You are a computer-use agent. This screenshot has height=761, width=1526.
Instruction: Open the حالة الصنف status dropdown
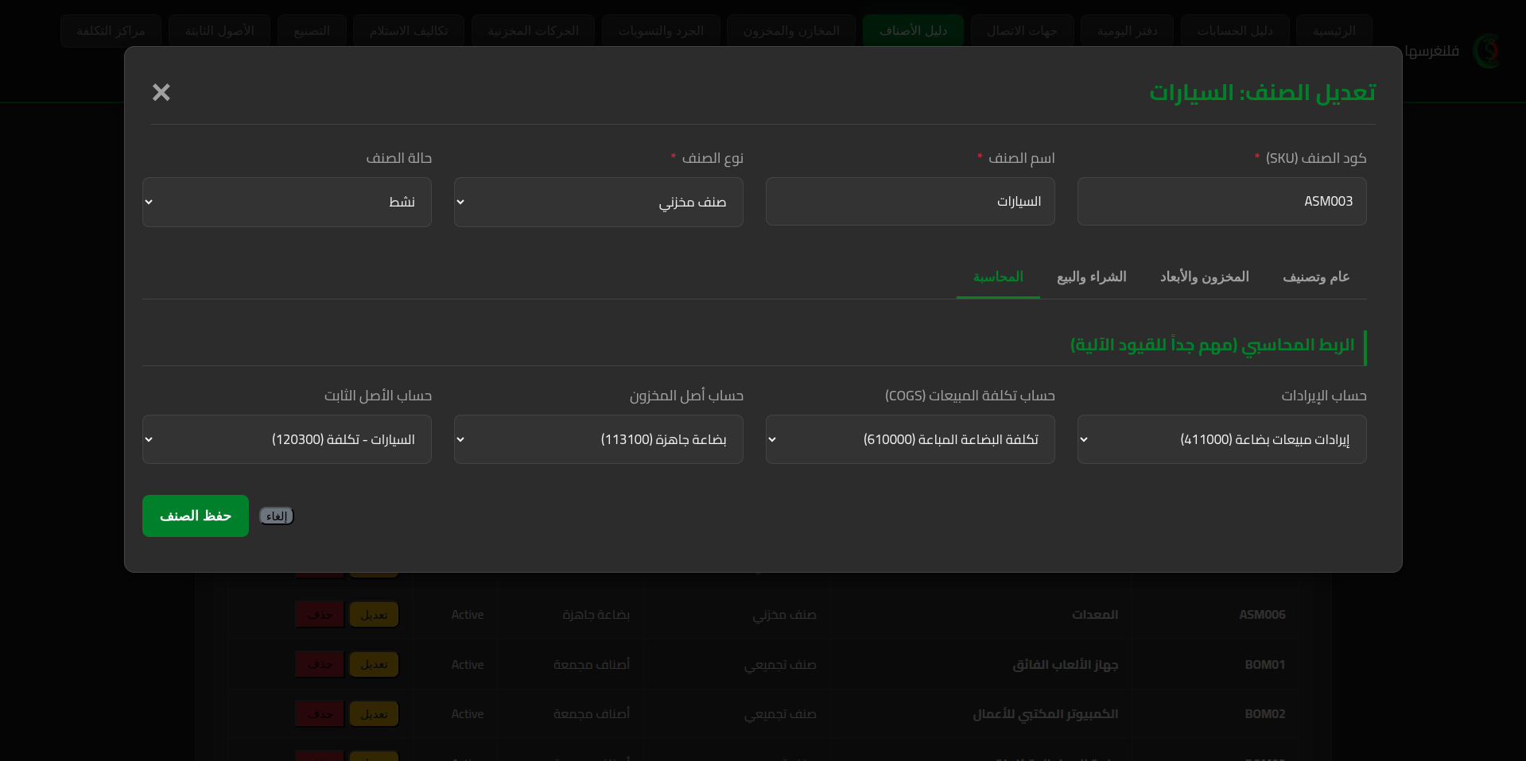[287, 202]
